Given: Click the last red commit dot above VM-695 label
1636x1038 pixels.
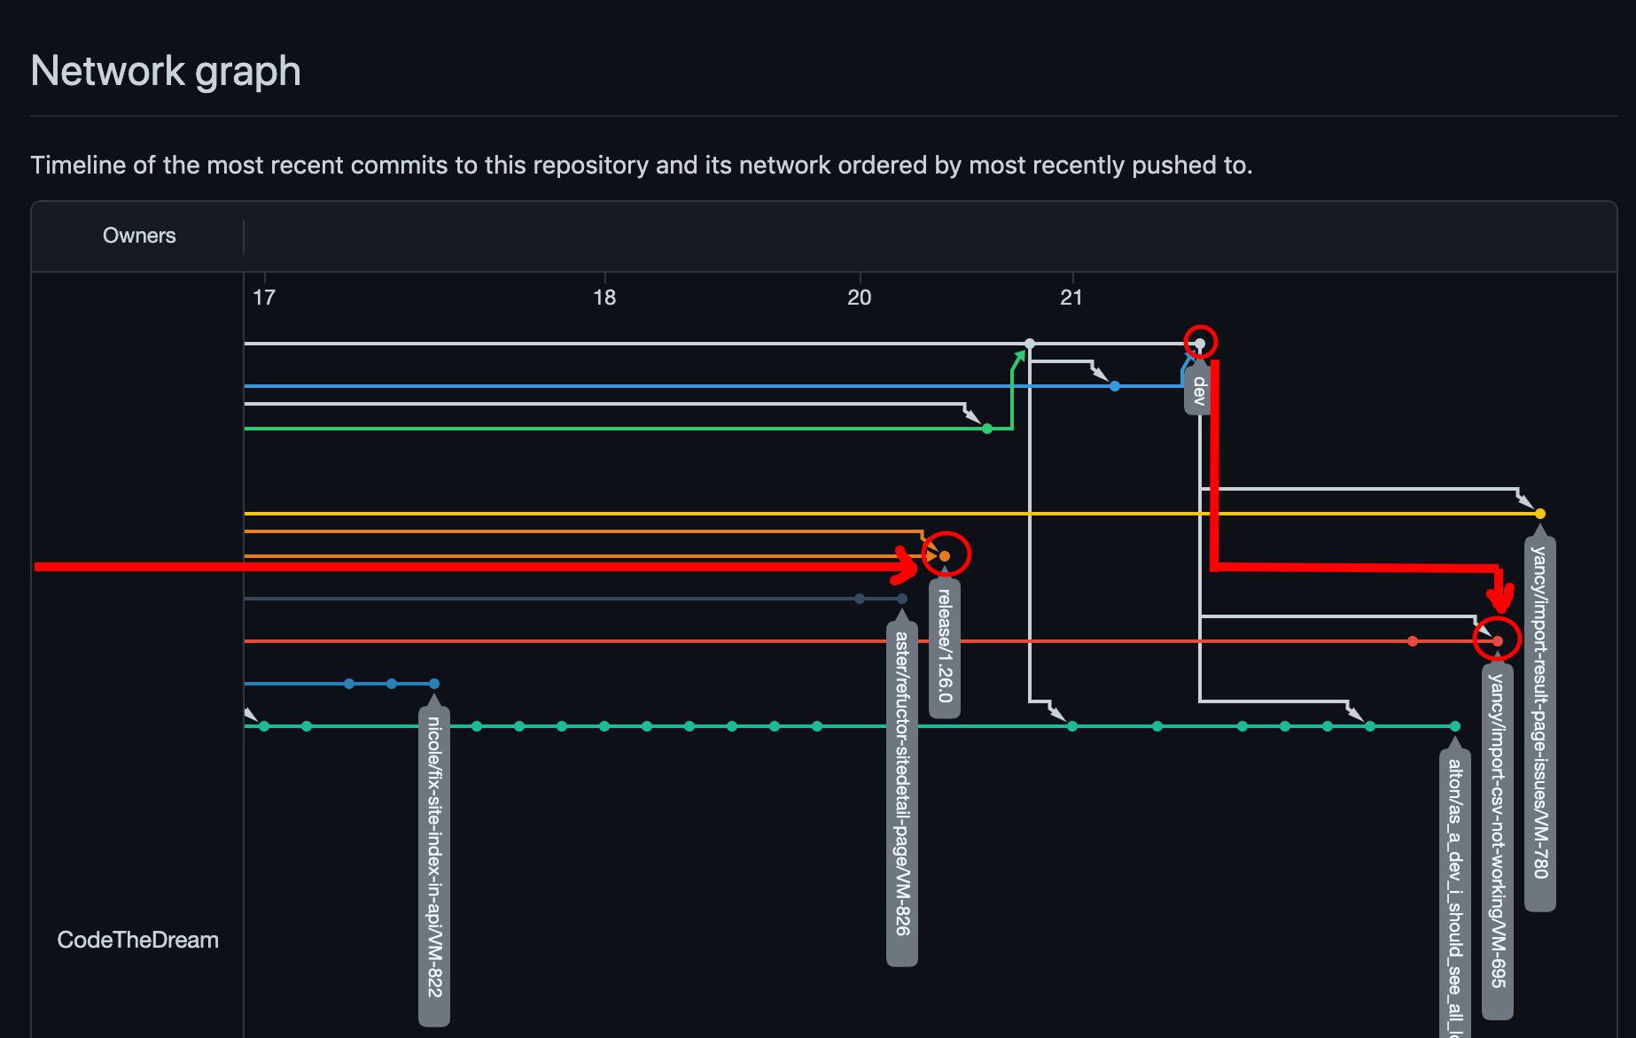Looking at the screenshot, I should point(1498,641).
